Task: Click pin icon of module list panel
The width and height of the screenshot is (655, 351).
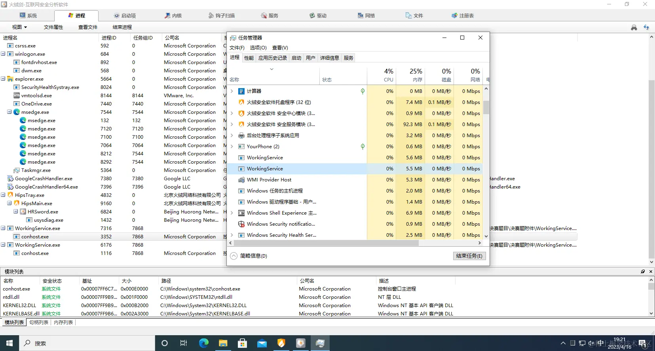Action: pyautogui.click(x=643, y=272)
